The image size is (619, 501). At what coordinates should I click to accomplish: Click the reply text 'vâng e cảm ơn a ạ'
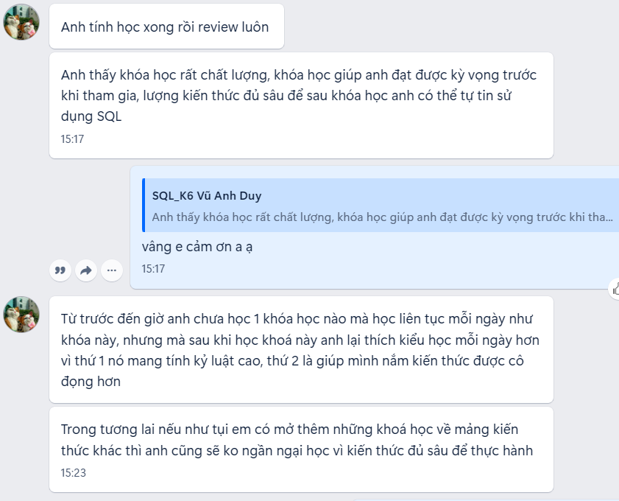(x=197, y=247)
